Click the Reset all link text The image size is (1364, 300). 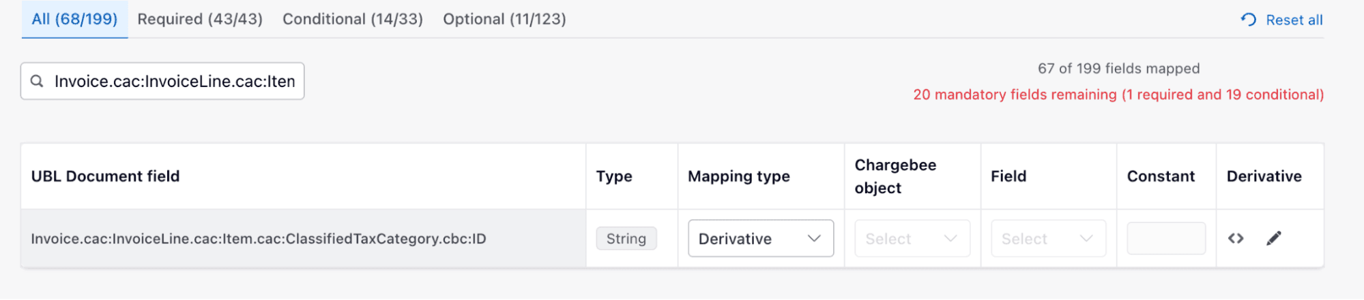1294,20
